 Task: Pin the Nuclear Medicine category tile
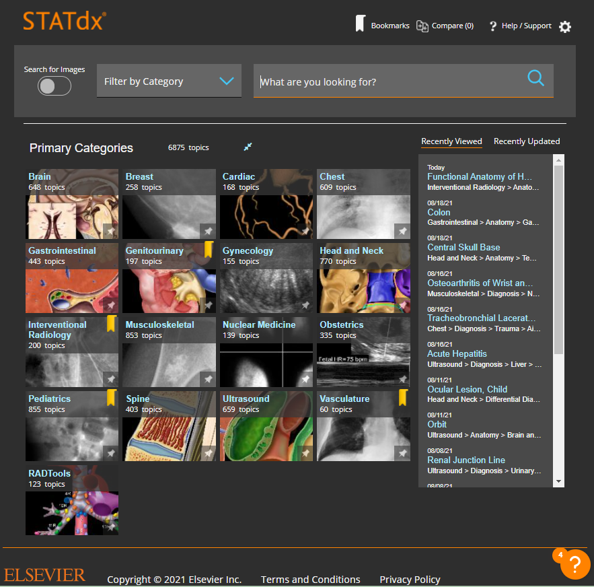point(305,379)
